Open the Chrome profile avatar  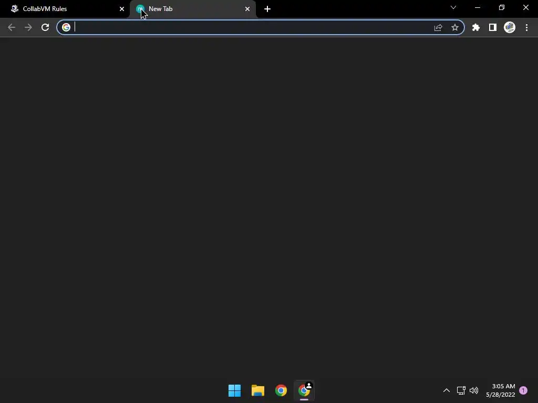click(510, 27)
